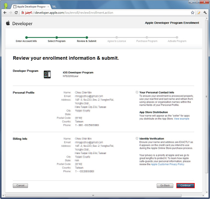The width and height of the screenshot is (210, 199).
Task: Click the insecure HTTPS warning icon
Action: pos(23,13)
